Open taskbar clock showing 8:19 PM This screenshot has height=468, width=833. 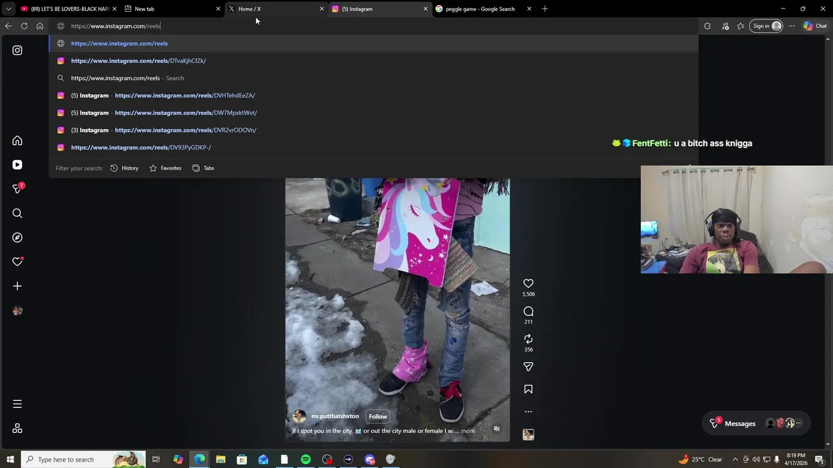796,460
